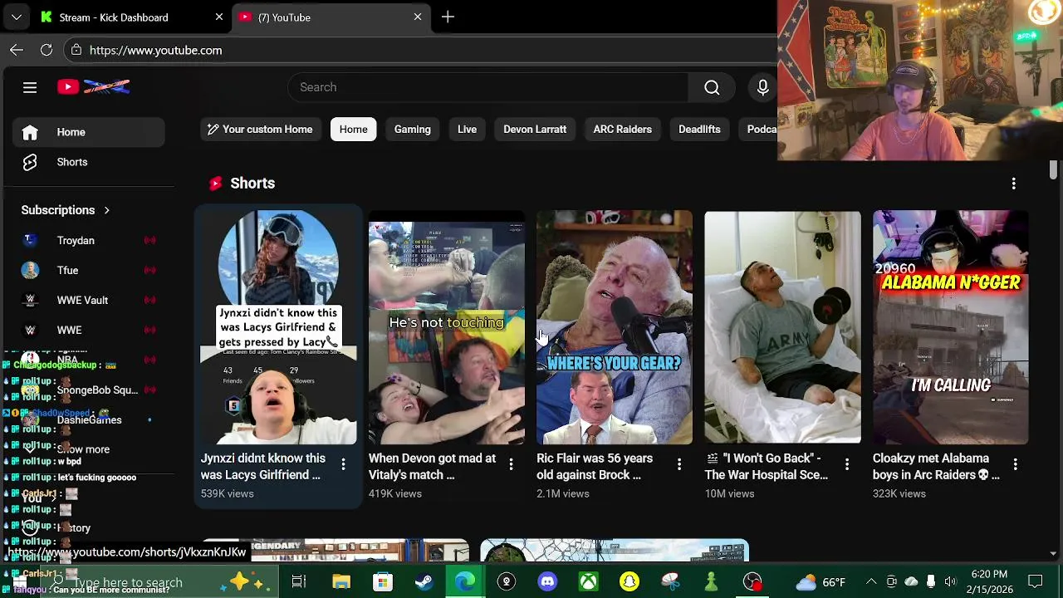This screenshot has height=598, width=1063.
Task: Play the Jynxzi short thumbnail
Action: 278,327
